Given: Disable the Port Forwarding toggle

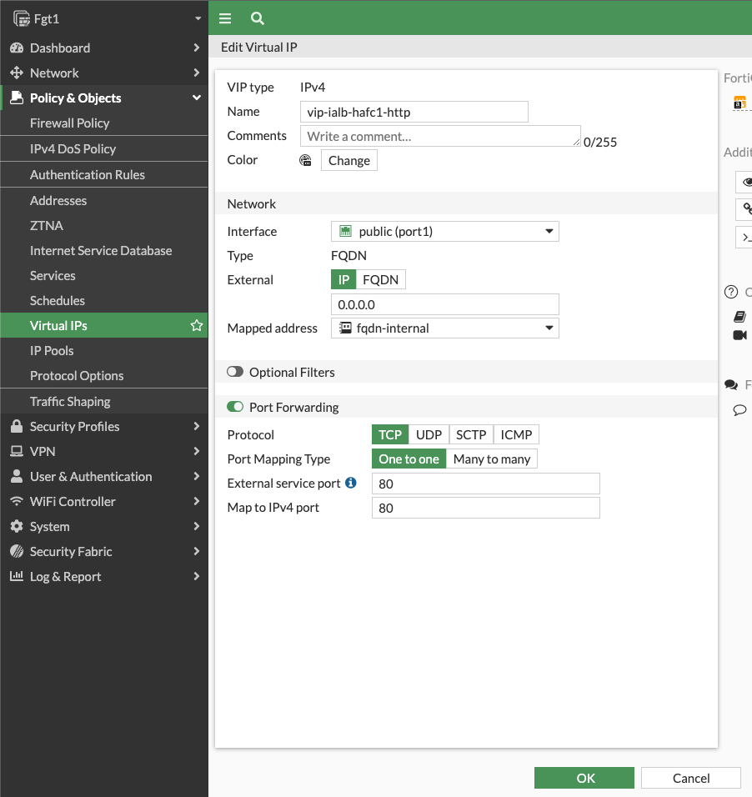Looking at the screenshot, I should coord(235,407).
